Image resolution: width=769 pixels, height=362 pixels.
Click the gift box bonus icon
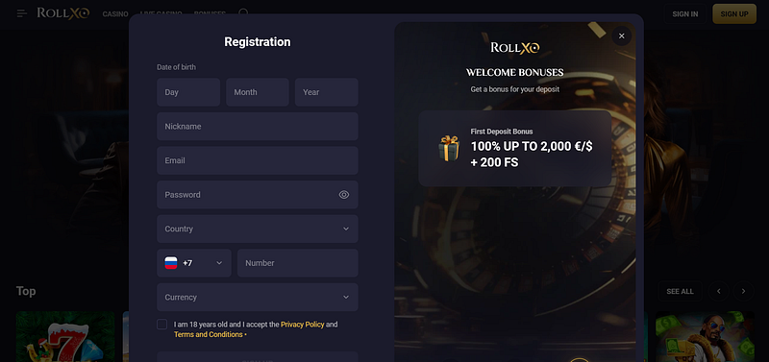449,149
